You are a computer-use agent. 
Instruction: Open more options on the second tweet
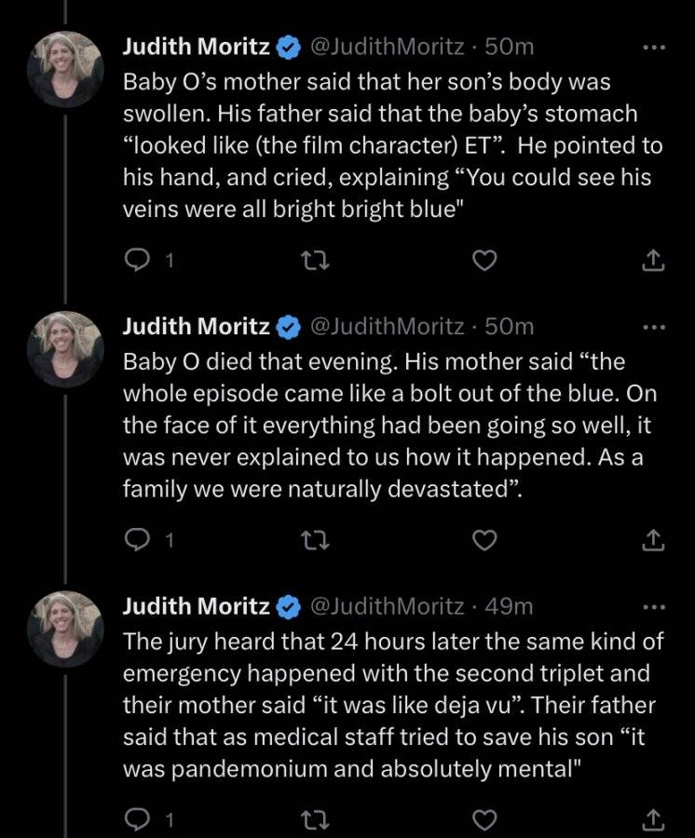[654, 327]
